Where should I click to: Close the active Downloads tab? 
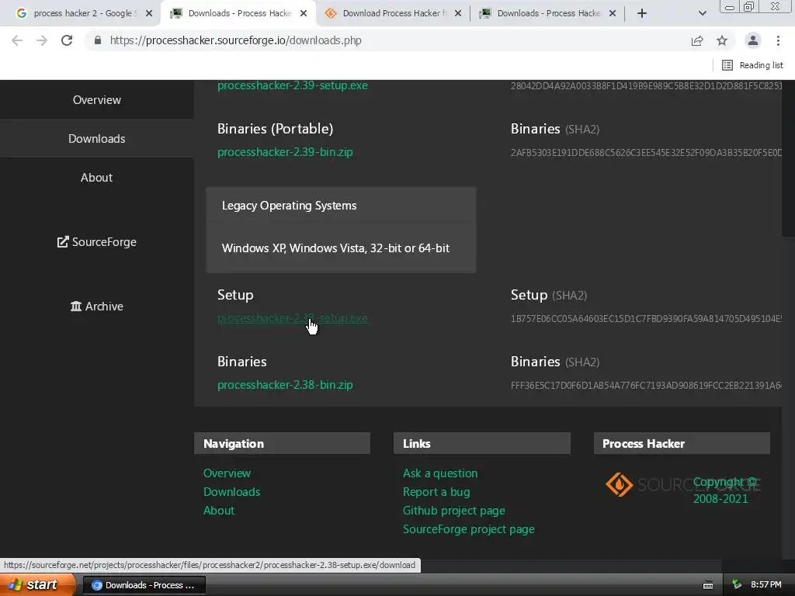click(x=304, y=13)
